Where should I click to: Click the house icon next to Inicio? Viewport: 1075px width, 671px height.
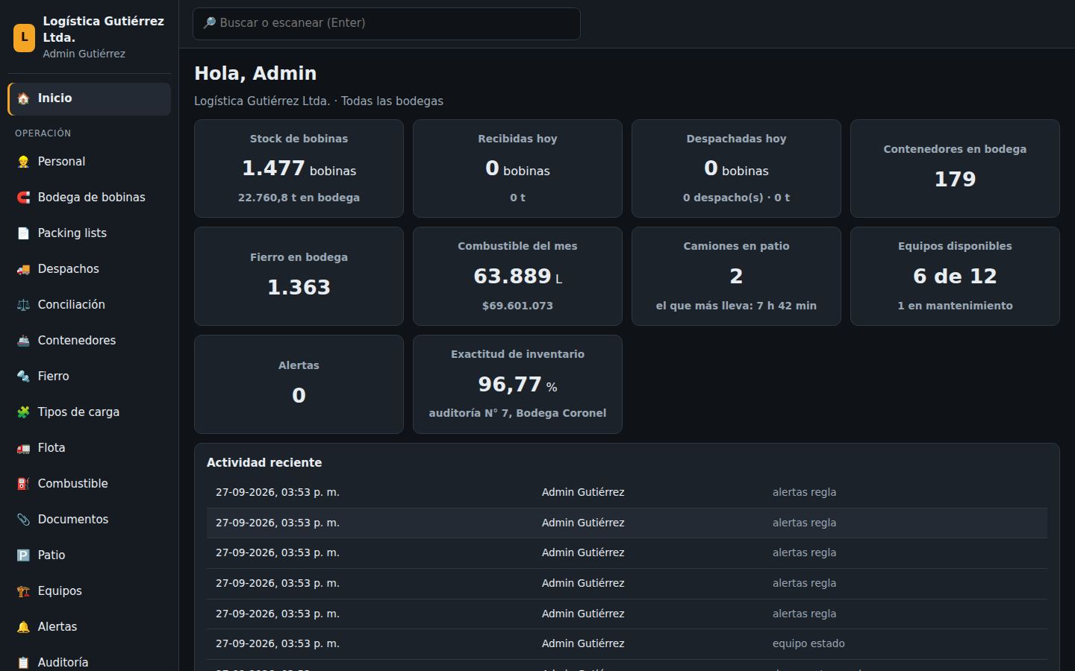[23, 98]
